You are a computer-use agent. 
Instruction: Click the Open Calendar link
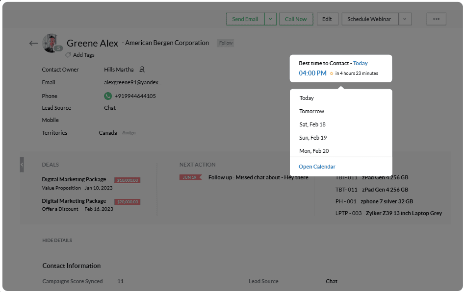[x=317, y=167]
